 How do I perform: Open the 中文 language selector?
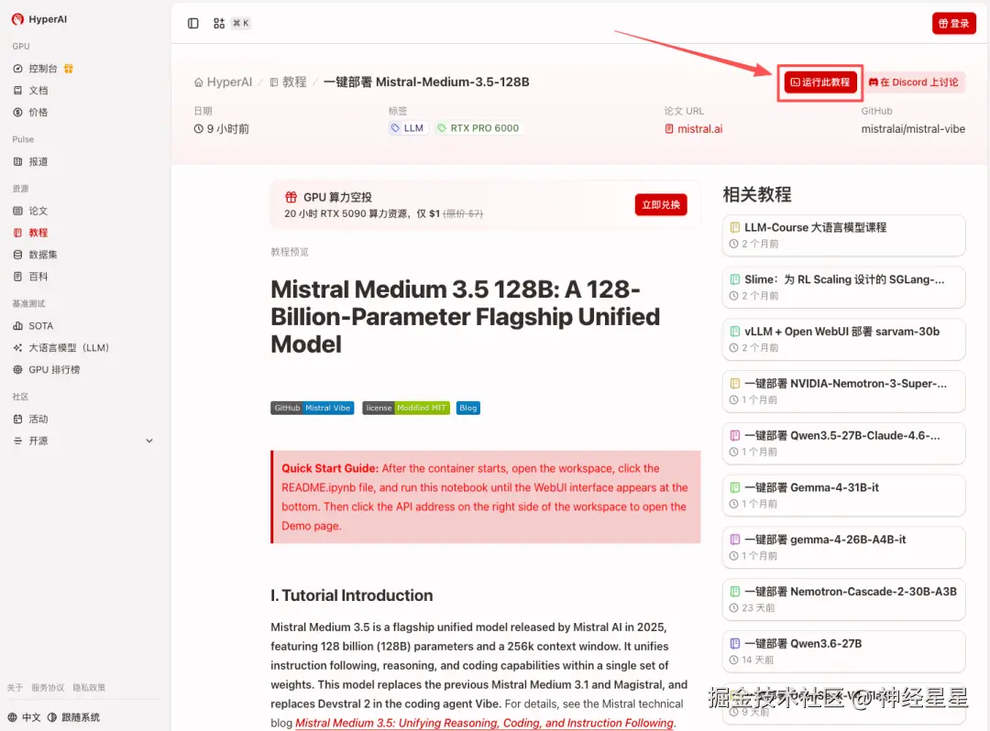click(x=24, y=717)
